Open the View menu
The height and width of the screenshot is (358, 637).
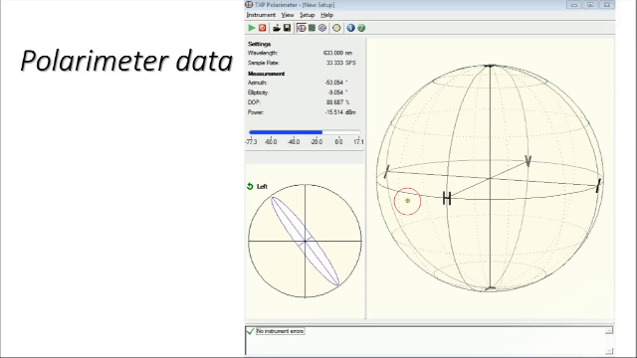(x=288, y=15)
